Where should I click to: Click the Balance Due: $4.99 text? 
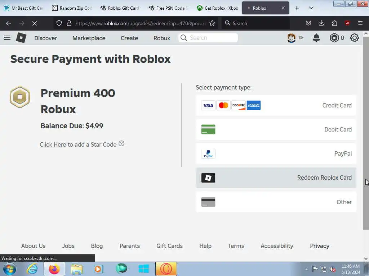[72, 126]
